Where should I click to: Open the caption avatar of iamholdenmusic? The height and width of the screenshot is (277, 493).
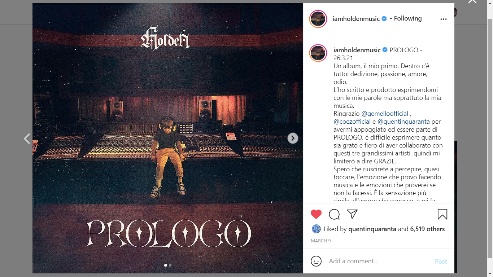click(318, 53)
